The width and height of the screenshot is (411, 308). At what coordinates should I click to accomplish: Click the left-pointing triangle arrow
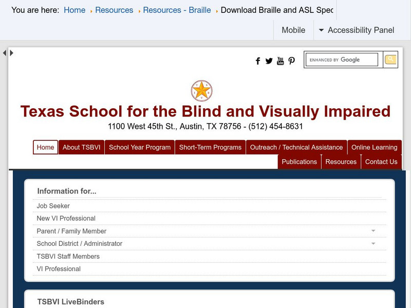(5, 53)
